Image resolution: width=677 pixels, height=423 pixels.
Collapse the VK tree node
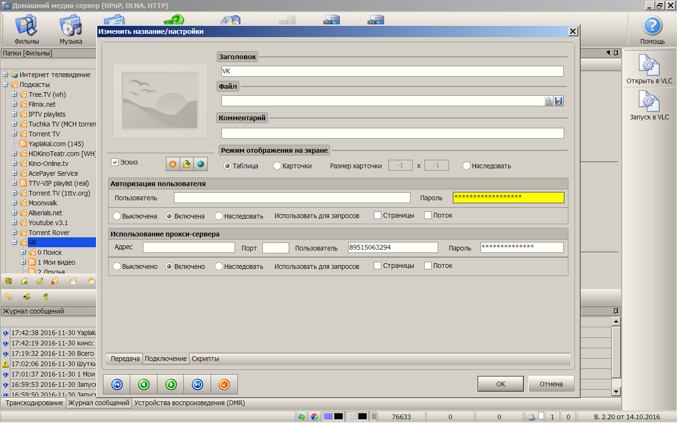tap(15, 243)
